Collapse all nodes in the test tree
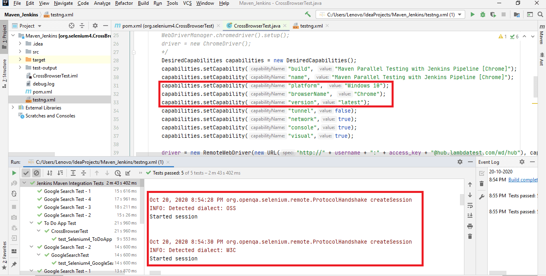 (84, 173)
